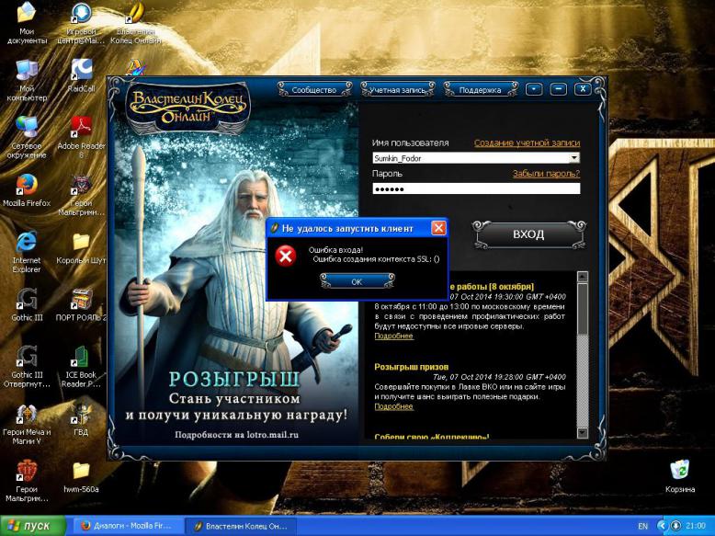Open the Мои документы desktop icon
715x536 pixels.
coord(27,24)
